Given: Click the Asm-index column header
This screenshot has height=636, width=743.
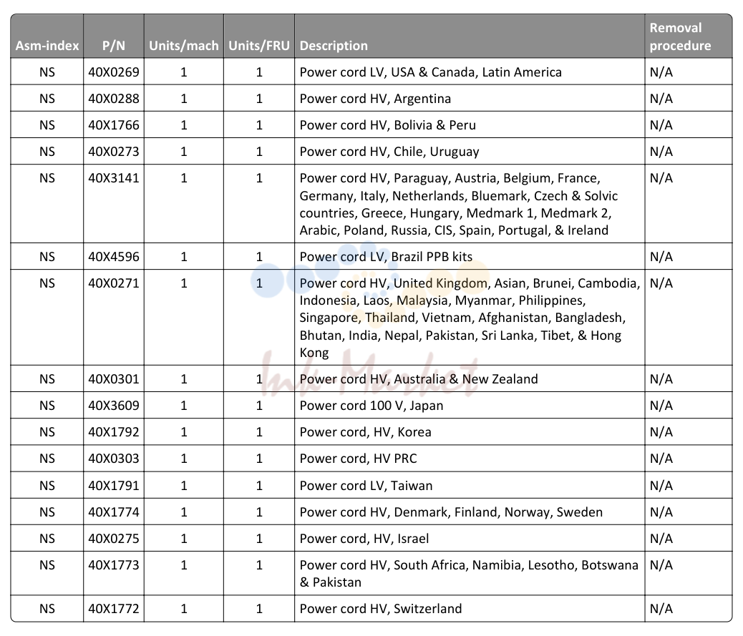Looking at the screenshot, I should pyautogui.click(x=47, y=46).
